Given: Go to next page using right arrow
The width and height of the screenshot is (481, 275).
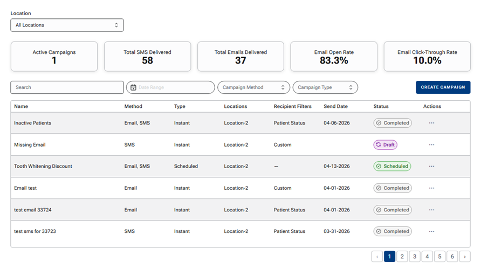Looking at the screenshot, I should coord(465,257).
